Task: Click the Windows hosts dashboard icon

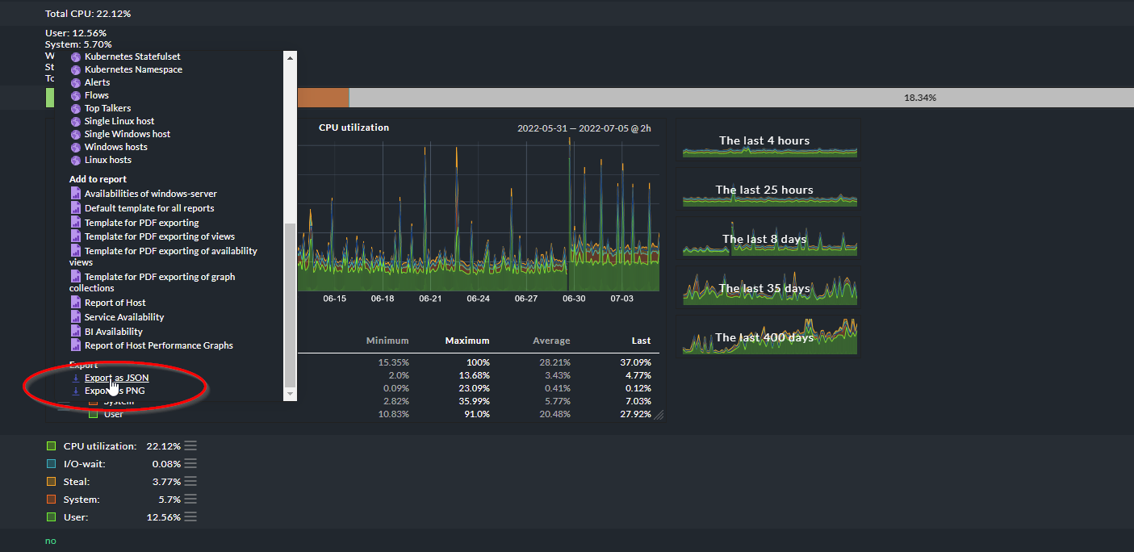Action: pyautogui.click(x=77, y=146)
